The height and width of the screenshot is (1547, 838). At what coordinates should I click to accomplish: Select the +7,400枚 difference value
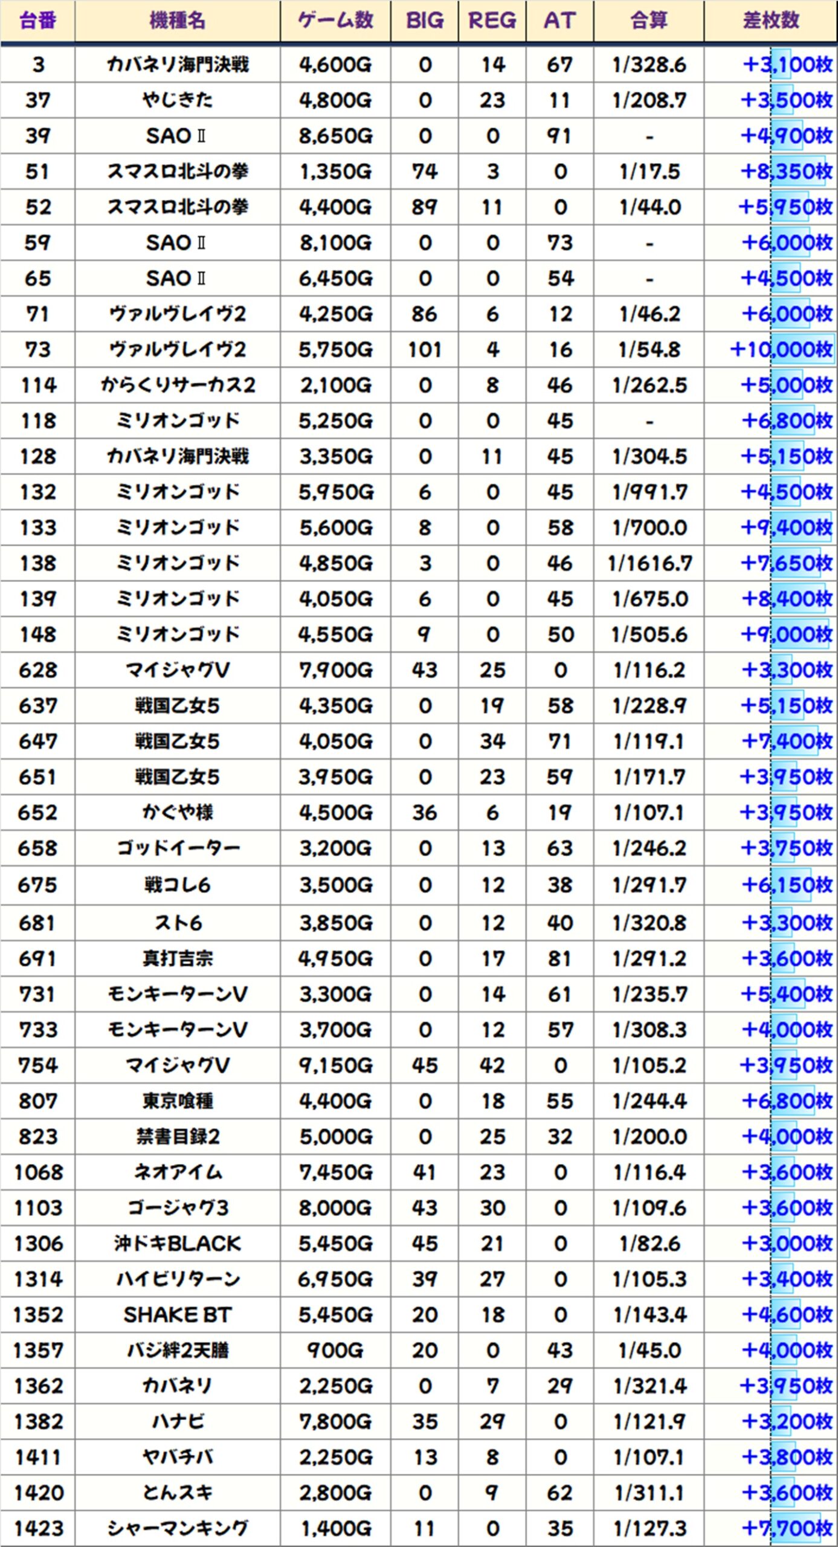click(x=787, y=741)
